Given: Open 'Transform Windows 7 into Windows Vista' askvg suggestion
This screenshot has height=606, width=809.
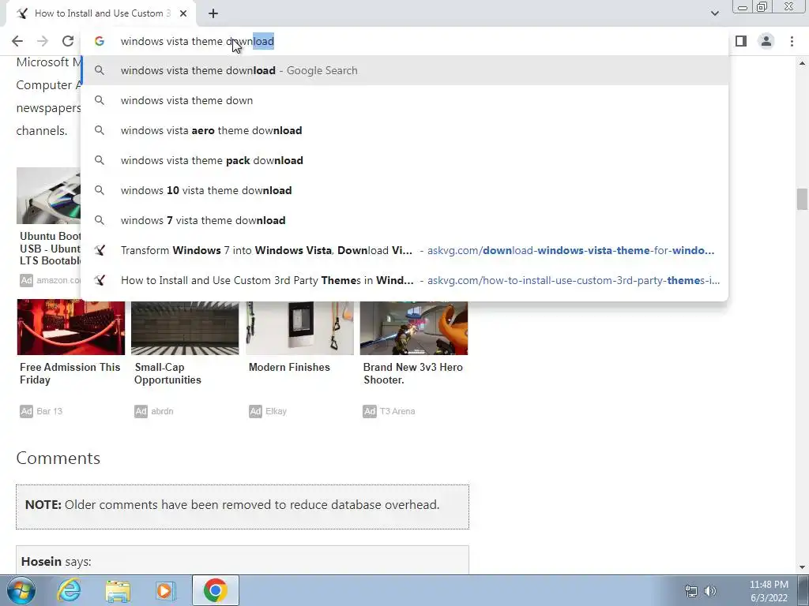Looking at the screenshot, I should coord(405,250).
